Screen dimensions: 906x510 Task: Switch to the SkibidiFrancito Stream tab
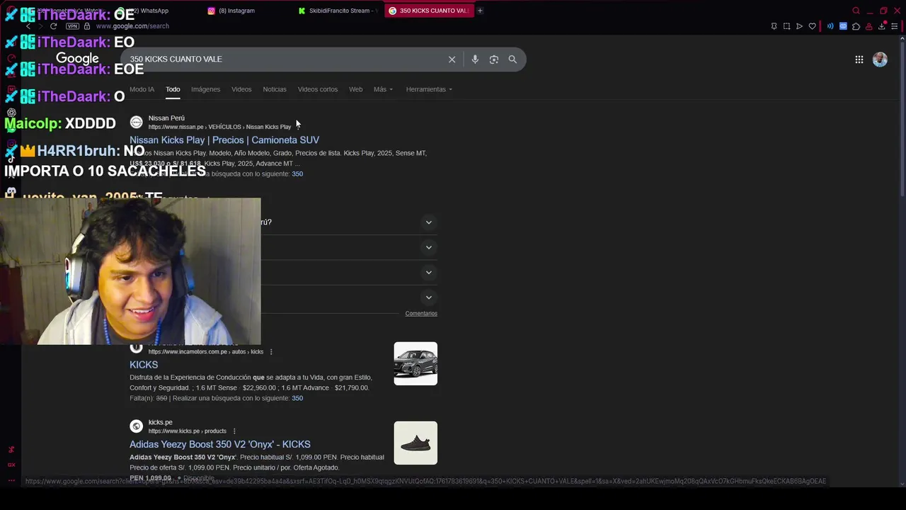pyautogui.click(x=338, y=11)
